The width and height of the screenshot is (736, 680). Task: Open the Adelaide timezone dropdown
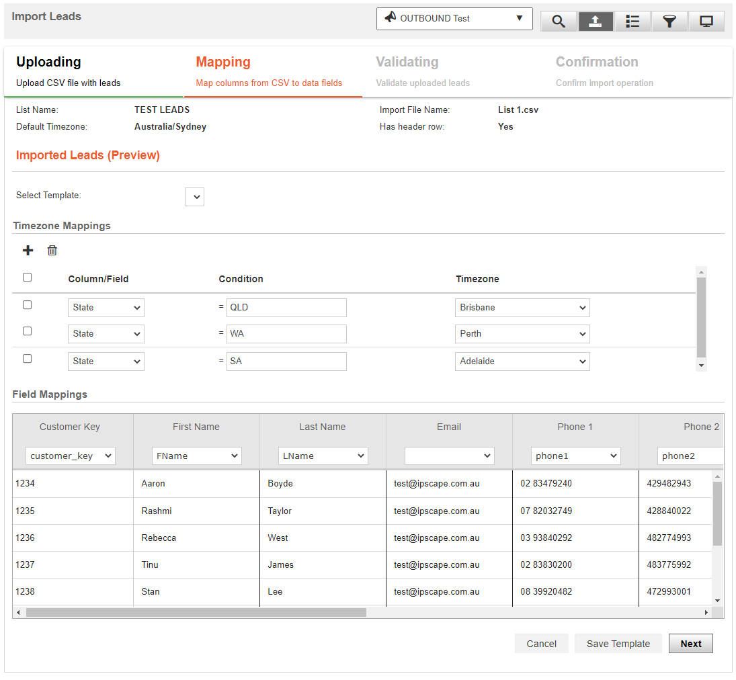tap(522, 362)
